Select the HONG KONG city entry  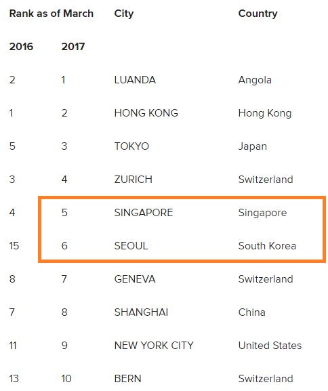[x=146, y=113]
